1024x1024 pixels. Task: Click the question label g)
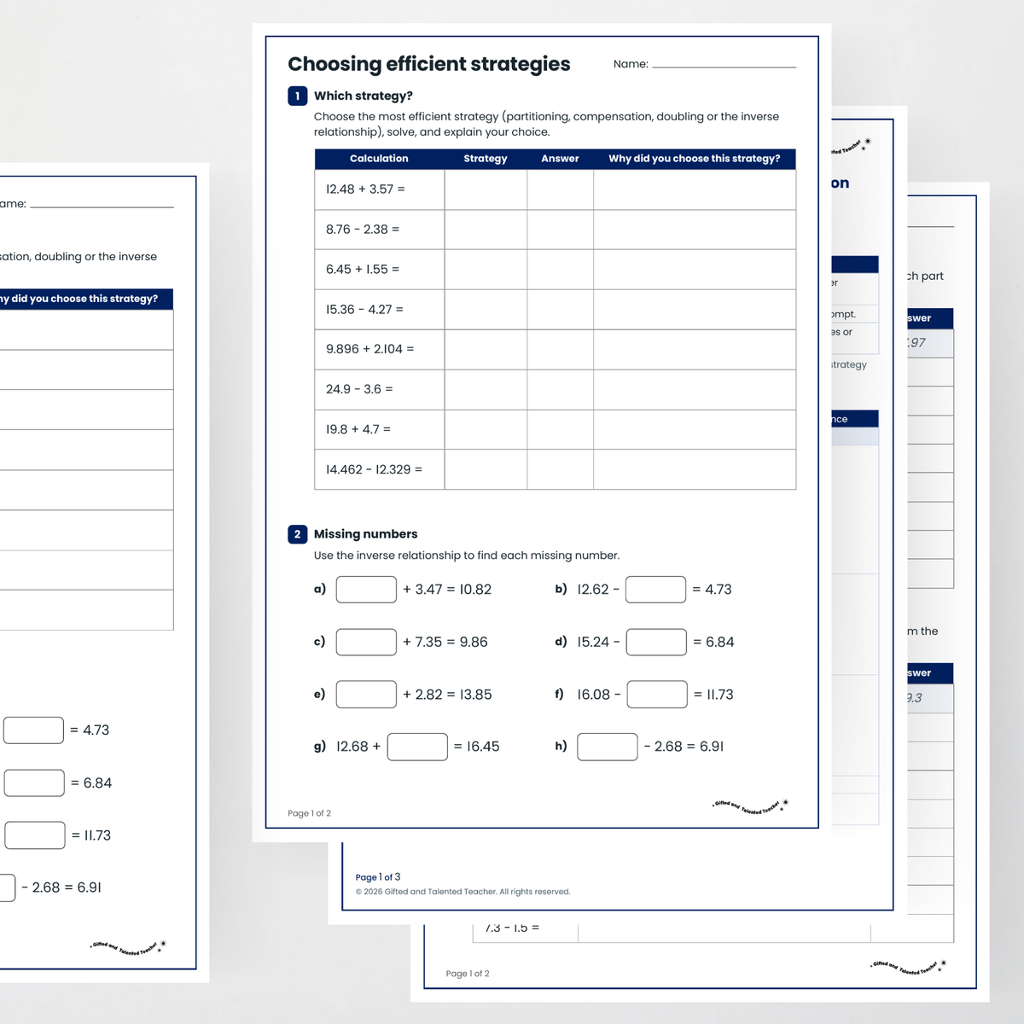click(320, 746)
